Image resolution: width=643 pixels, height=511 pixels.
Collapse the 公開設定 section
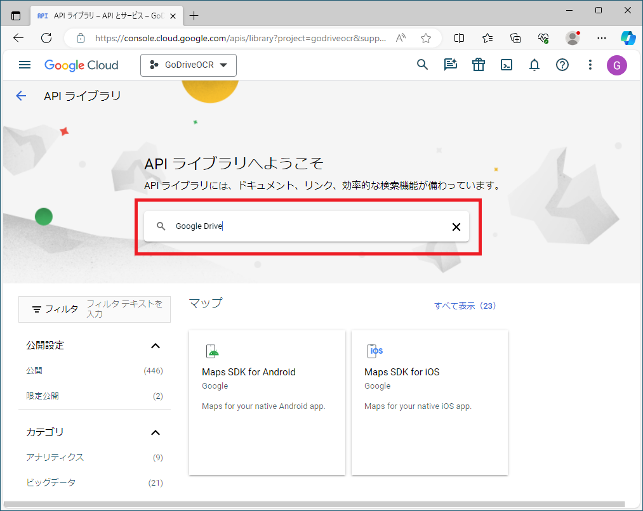[156, 346]
